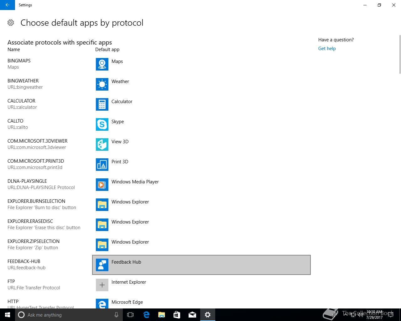Click the Windows Media Player icon
This screenshot has height=321, width=401.
coord(102,185)
